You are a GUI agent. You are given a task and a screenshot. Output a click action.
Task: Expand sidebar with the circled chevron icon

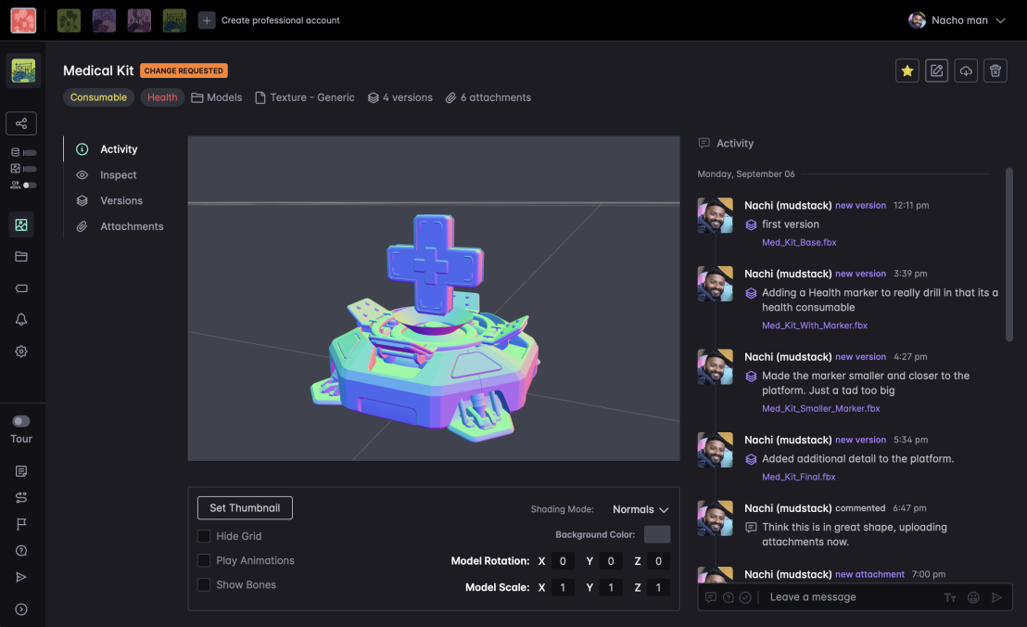(21, 609)
